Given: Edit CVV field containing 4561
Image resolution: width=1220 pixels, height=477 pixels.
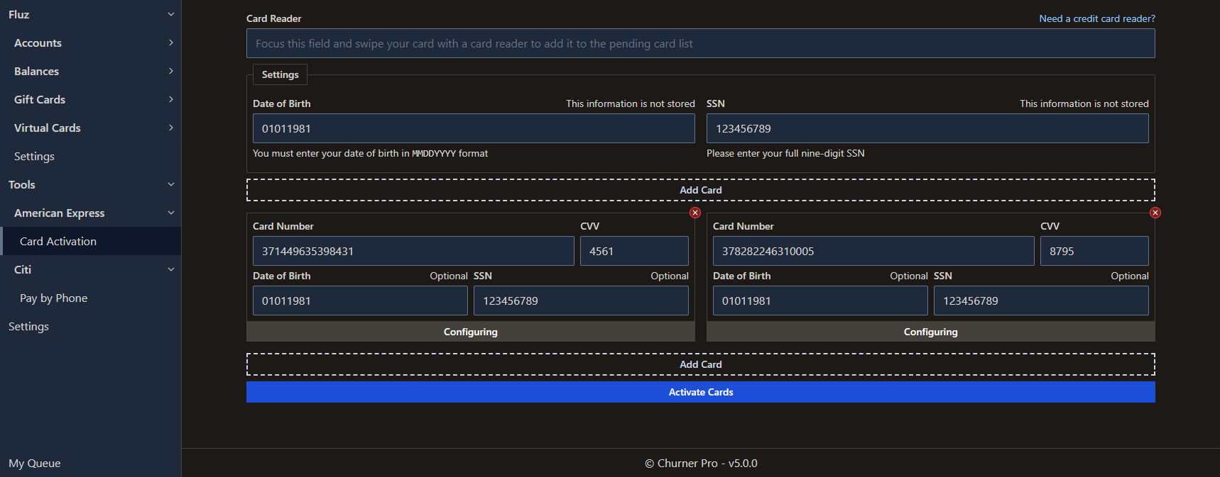Looking at the screenshot, I should (x=634, y=251).
